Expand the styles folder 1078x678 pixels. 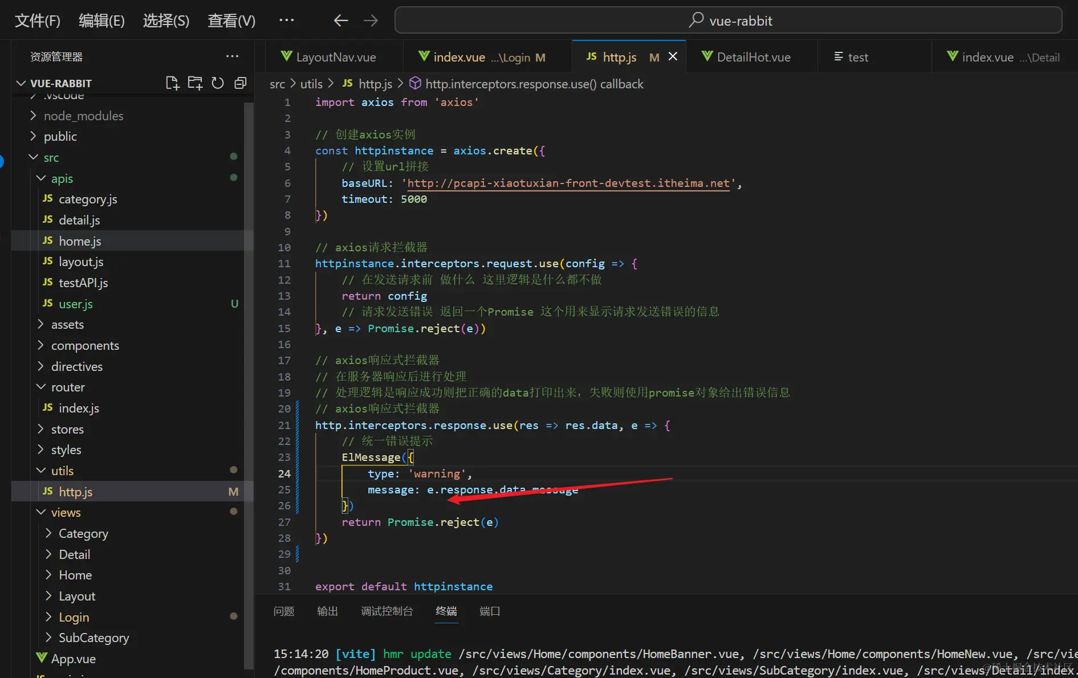pyautogui.click(x=66, y=450)
